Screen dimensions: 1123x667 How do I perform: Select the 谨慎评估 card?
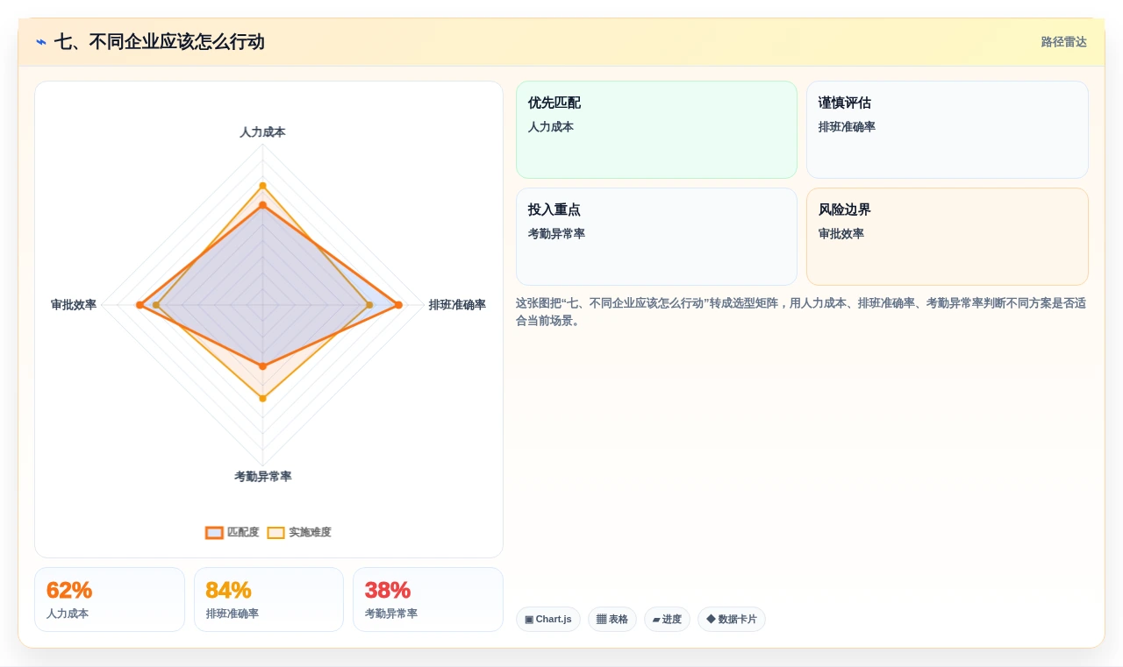[948, 130]
